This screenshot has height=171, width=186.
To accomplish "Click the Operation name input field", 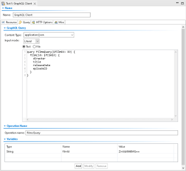I will (x=101, y=133).
